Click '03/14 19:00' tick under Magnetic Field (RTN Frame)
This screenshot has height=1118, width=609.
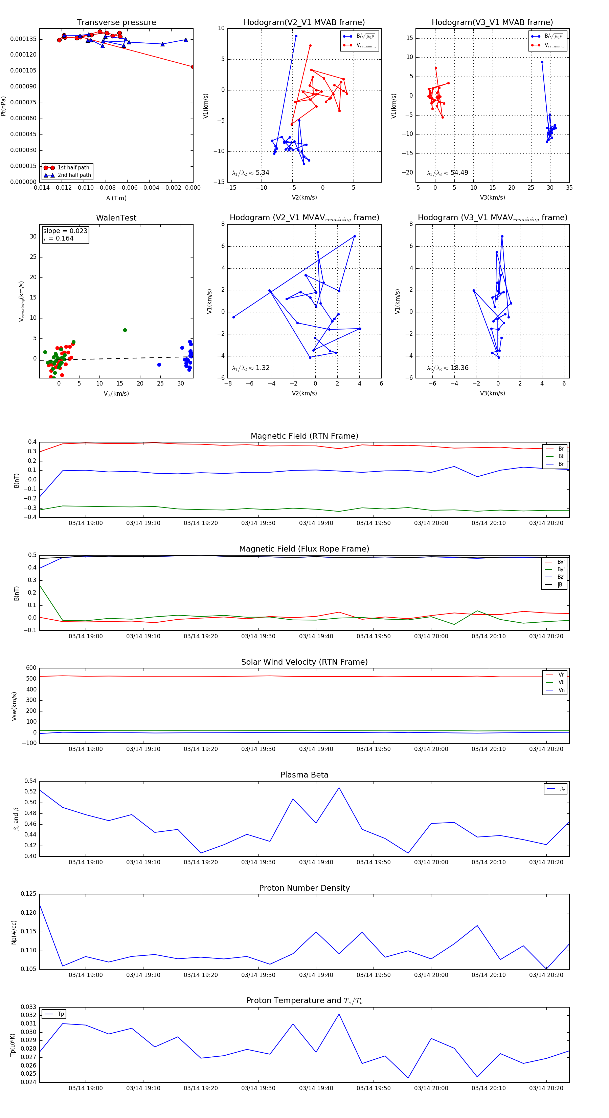click(86, 523)
